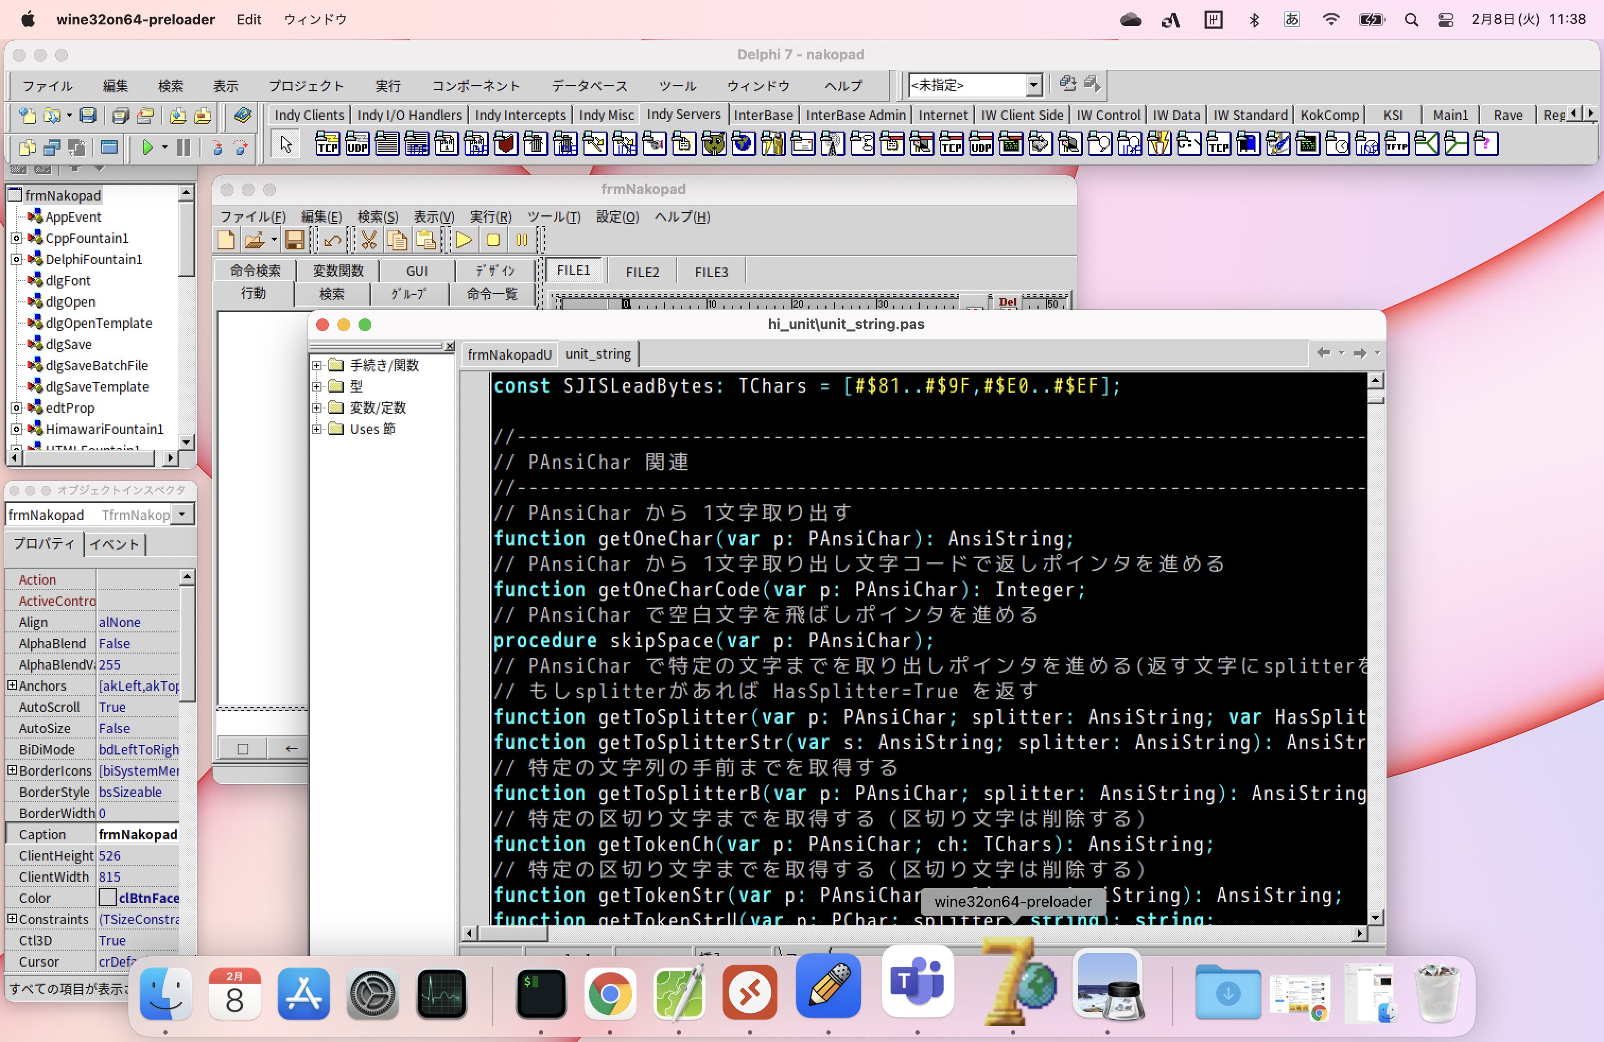Click the New file icon in frmNakopad toolbar
1604x1042 pixels.
(226, 240)
